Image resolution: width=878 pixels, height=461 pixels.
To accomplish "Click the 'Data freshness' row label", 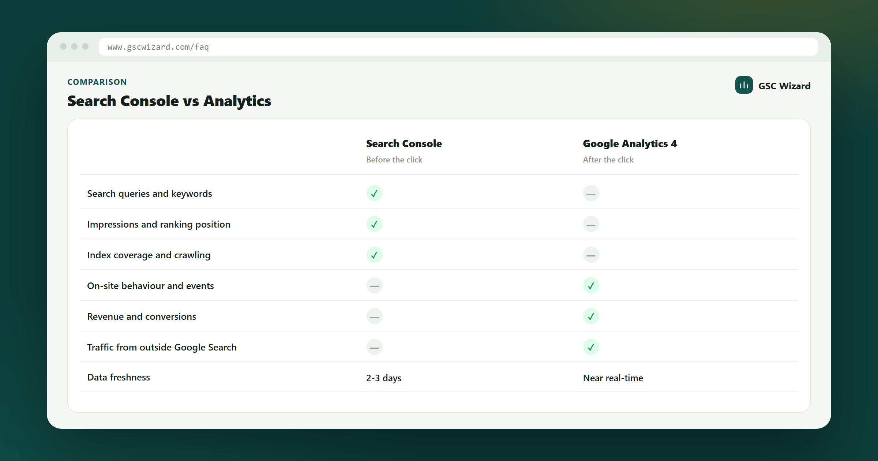I will 119,377.
